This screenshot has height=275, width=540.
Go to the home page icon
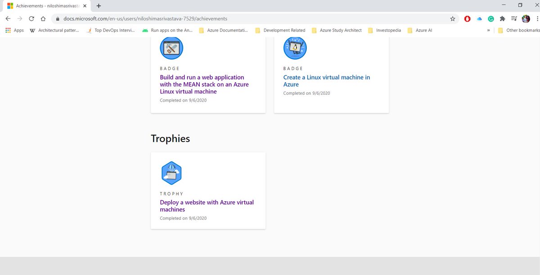coord(43,19)
